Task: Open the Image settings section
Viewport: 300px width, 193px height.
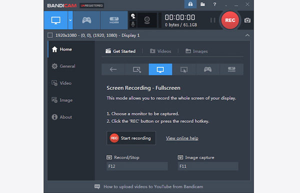Action: 71,100
